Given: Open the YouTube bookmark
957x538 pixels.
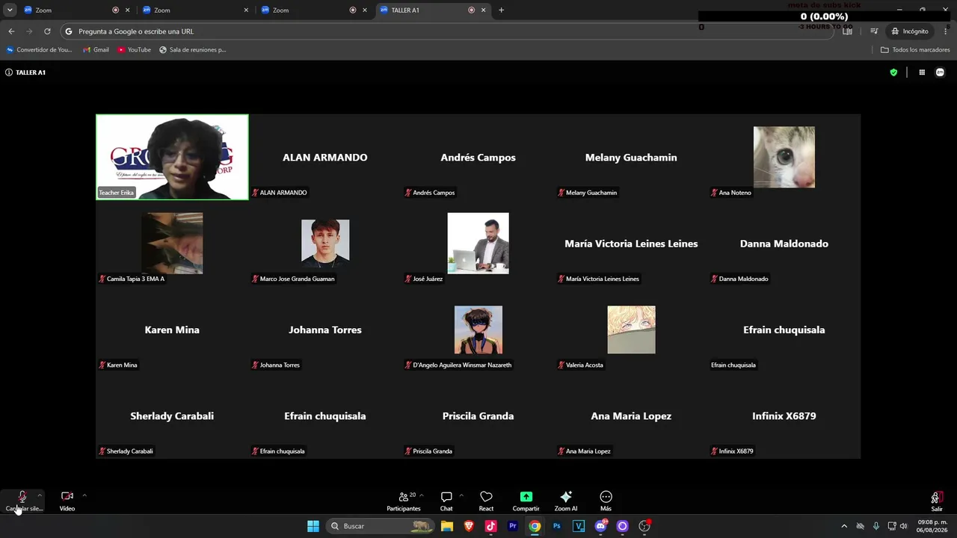Looking at the screenshot, I should point(134,50).
